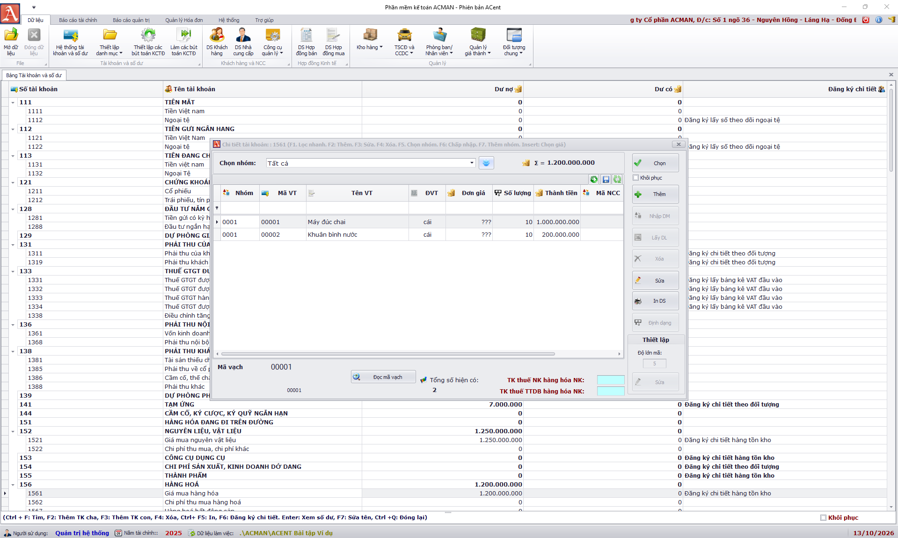Image resolution: width=898 pixels, height=538 pixels.
Task: Open Mở dữ liệu folder icon
Action: tap(11, 41)
